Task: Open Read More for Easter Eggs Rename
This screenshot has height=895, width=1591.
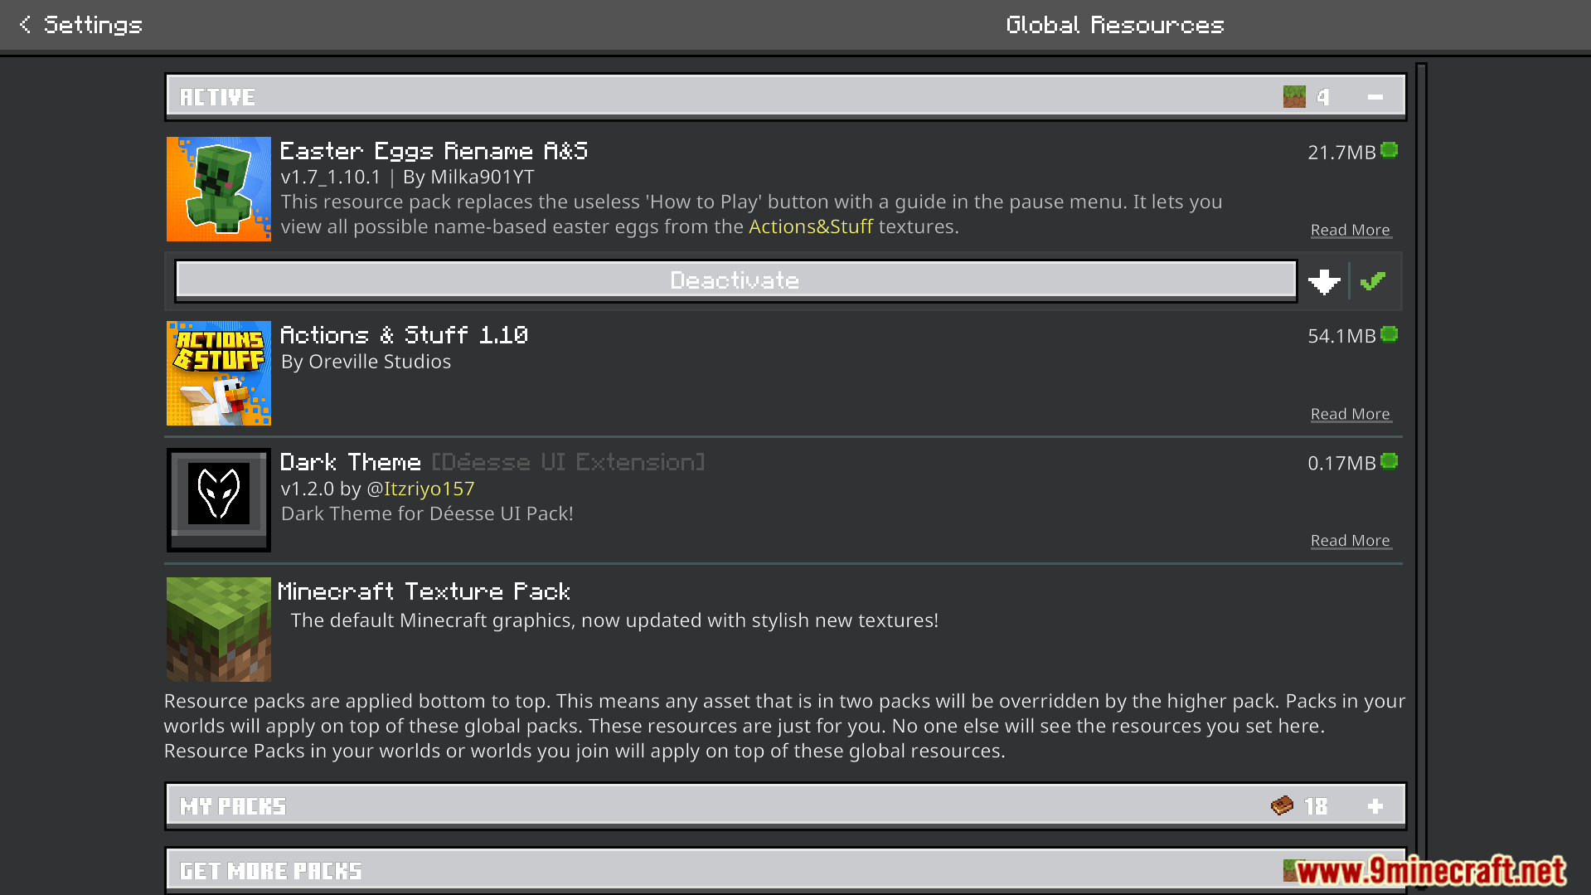Action: click(1350, 230)
